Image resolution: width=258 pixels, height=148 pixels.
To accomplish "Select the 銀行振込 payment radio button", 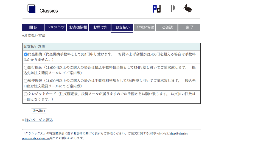I will (26, 68).
